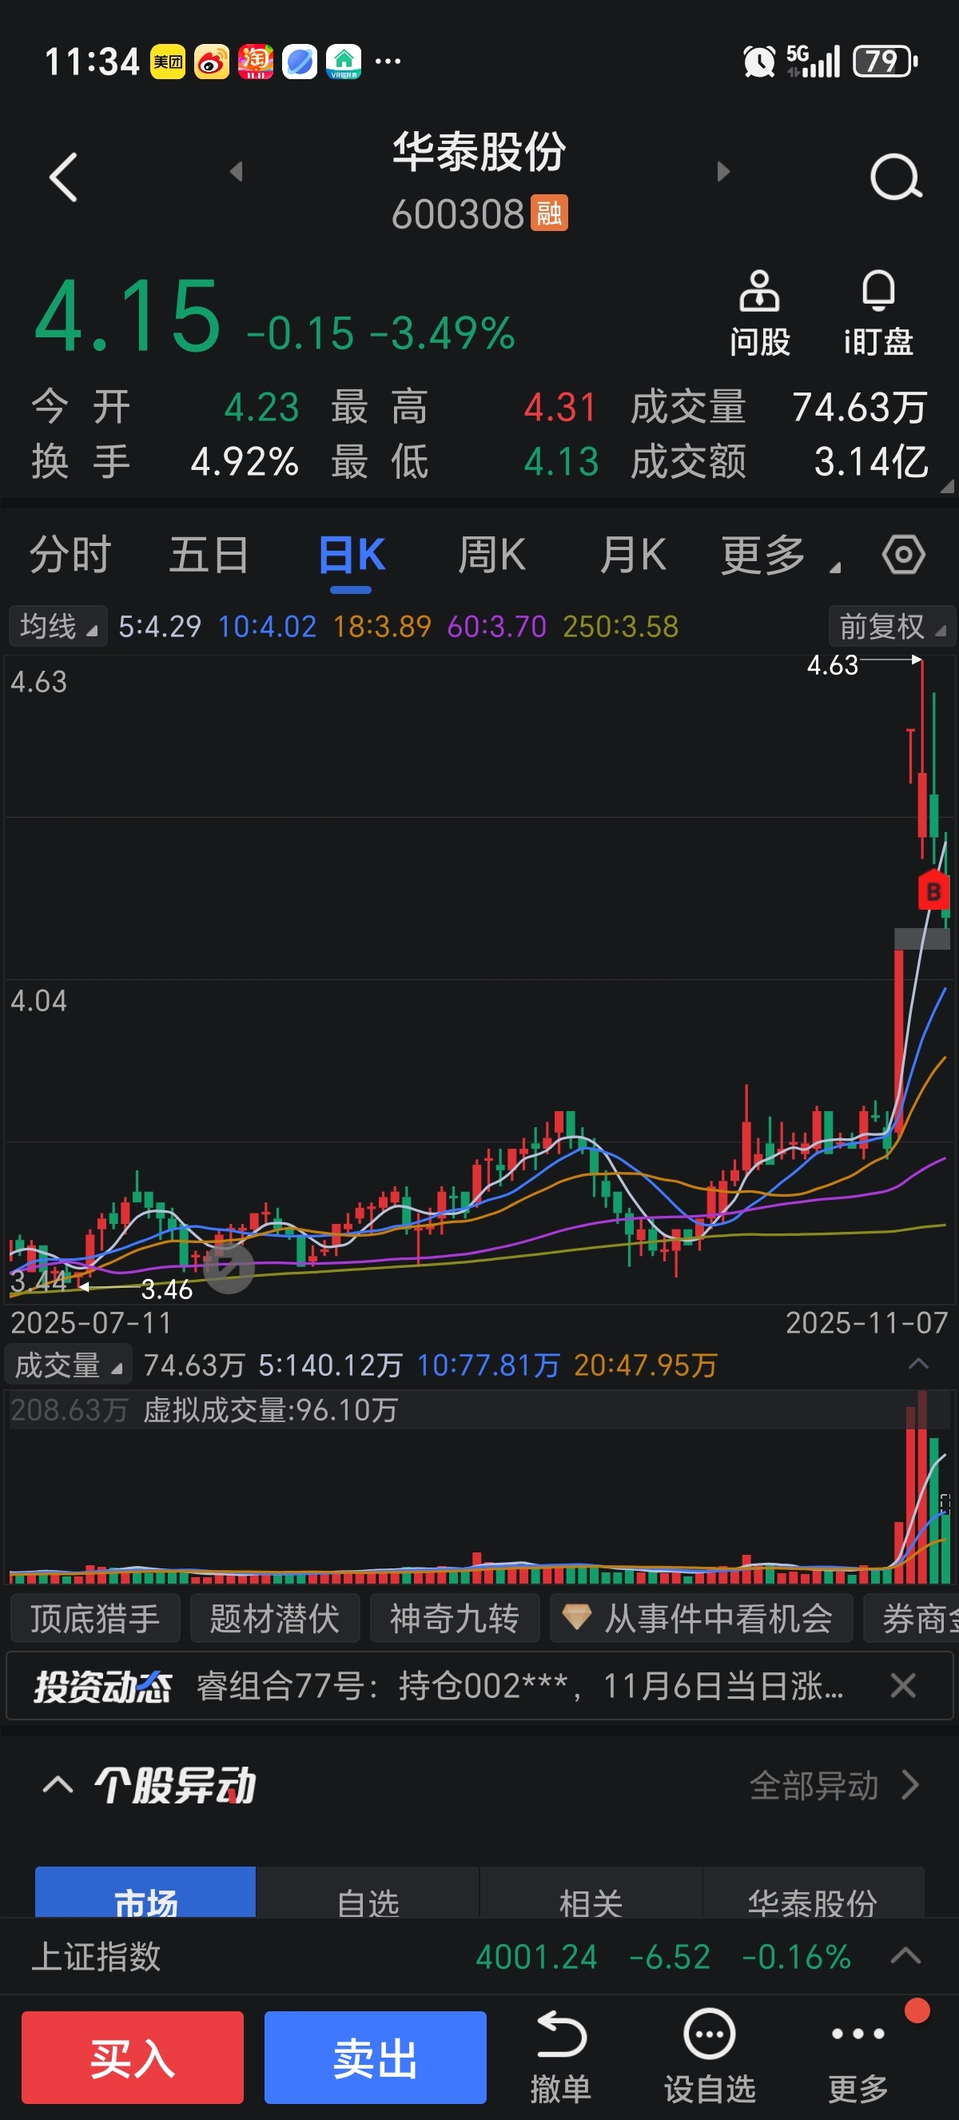Screen dimensions: 959x2120
Task: Tap the 成交额 3.14亿 value
Action: 870,462
